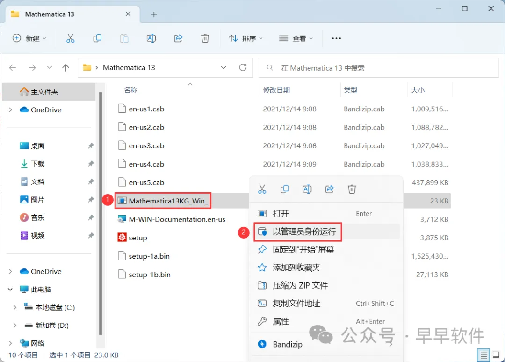Click the Cut scissors icon in toolbar
Viewport: 505px width, 362px height.
tap(70, 38)
